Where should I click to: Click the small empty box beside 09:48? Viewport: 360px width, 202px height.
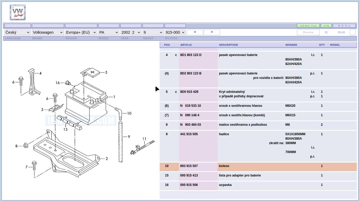pos(353,32)
